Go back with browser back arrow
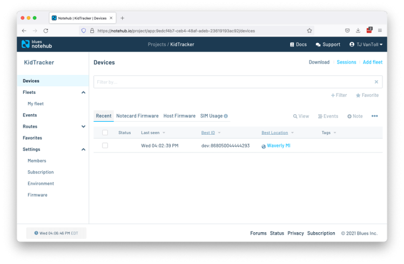404x264 pixels. click(24, 31)
